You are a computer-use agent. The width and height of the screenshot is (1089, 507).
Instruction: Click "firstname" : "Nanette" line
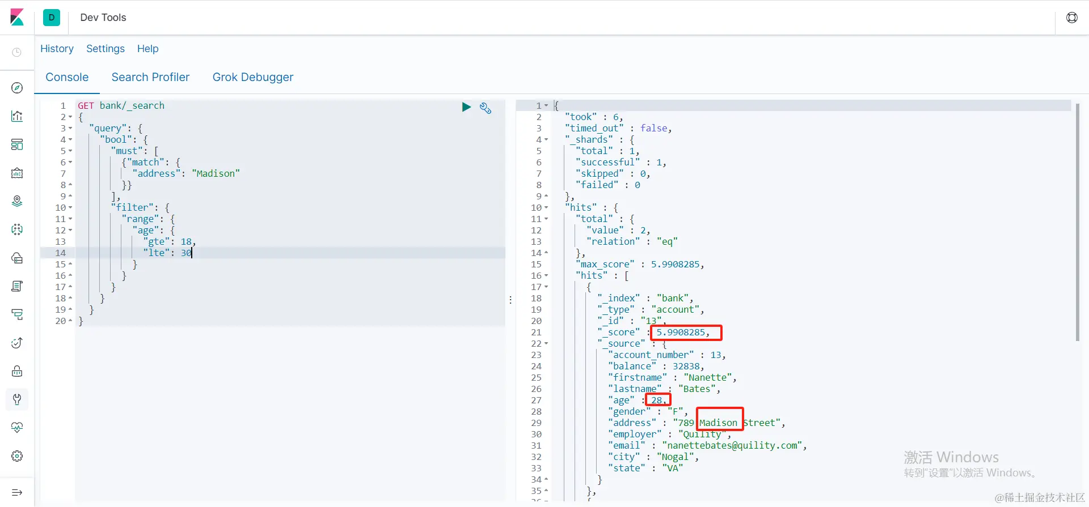tap(672, 377)
